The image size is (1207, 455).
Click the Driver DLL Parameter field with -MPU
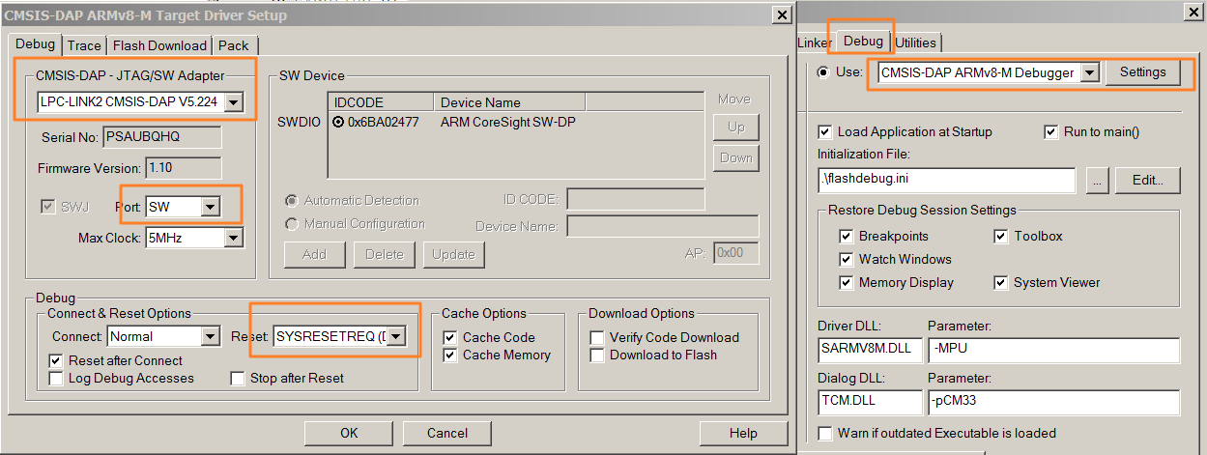(x=1053, y=350)
